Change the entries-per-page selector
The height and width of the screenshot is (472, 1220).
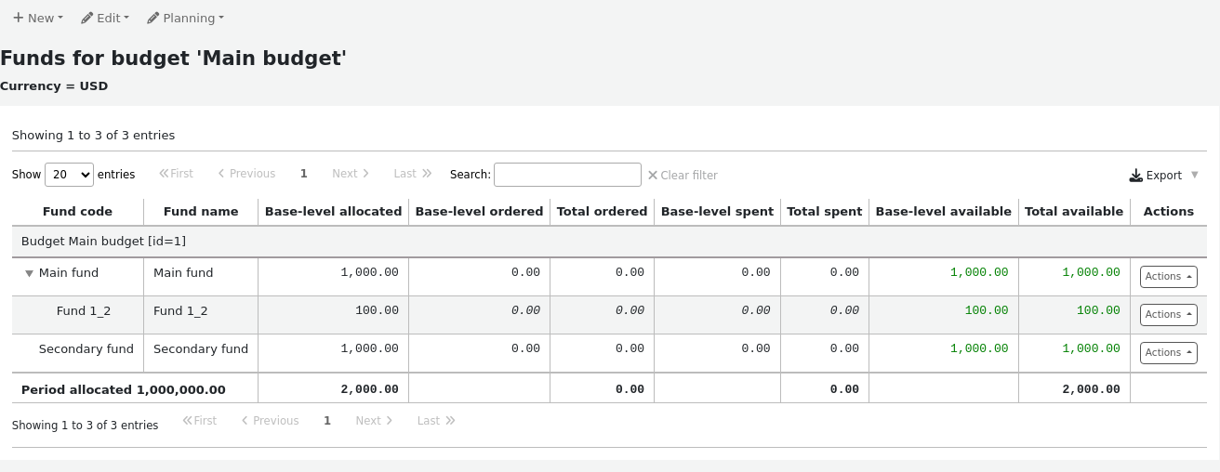[69, 174]
